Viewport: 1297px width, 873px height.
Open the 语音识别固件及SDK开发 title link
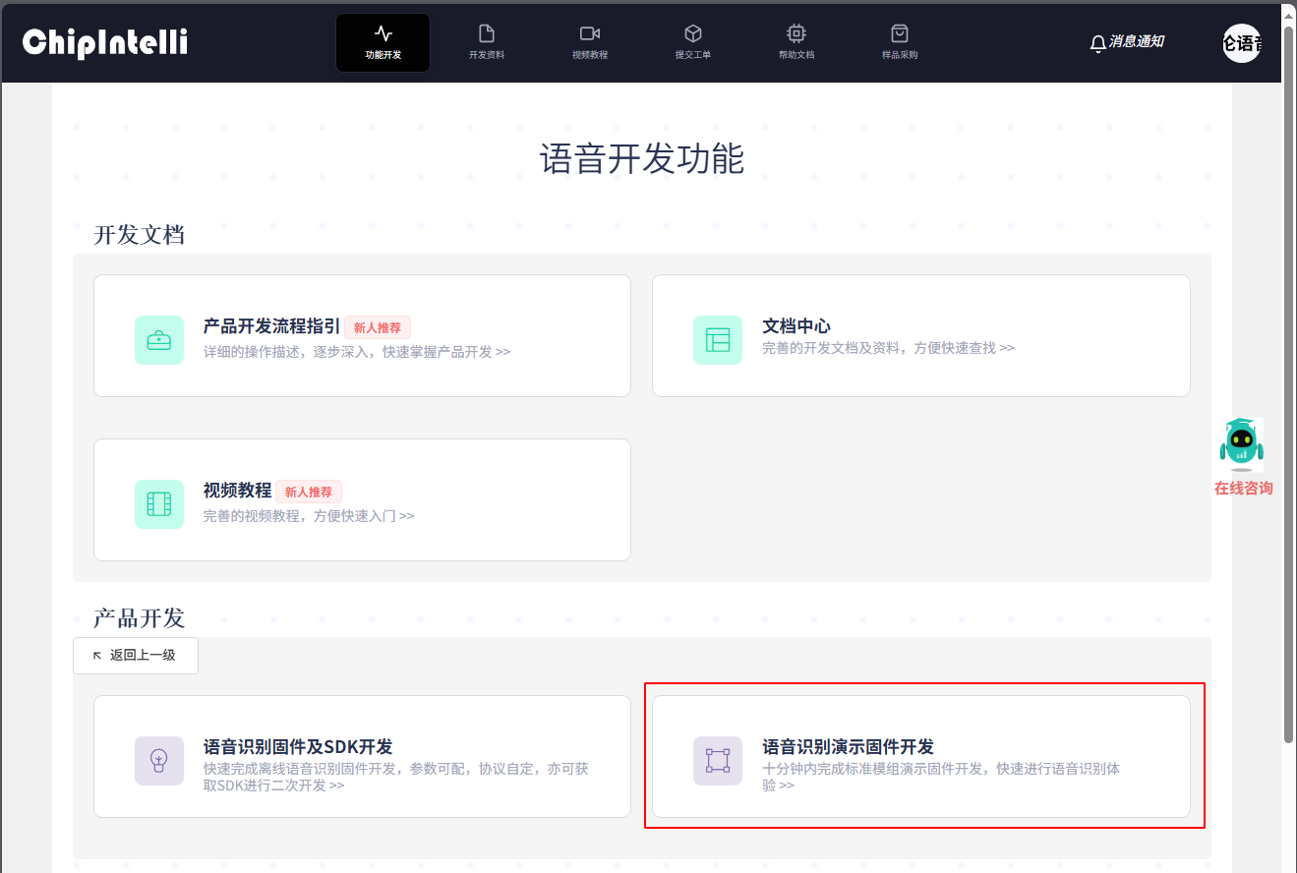coord(298,746)
